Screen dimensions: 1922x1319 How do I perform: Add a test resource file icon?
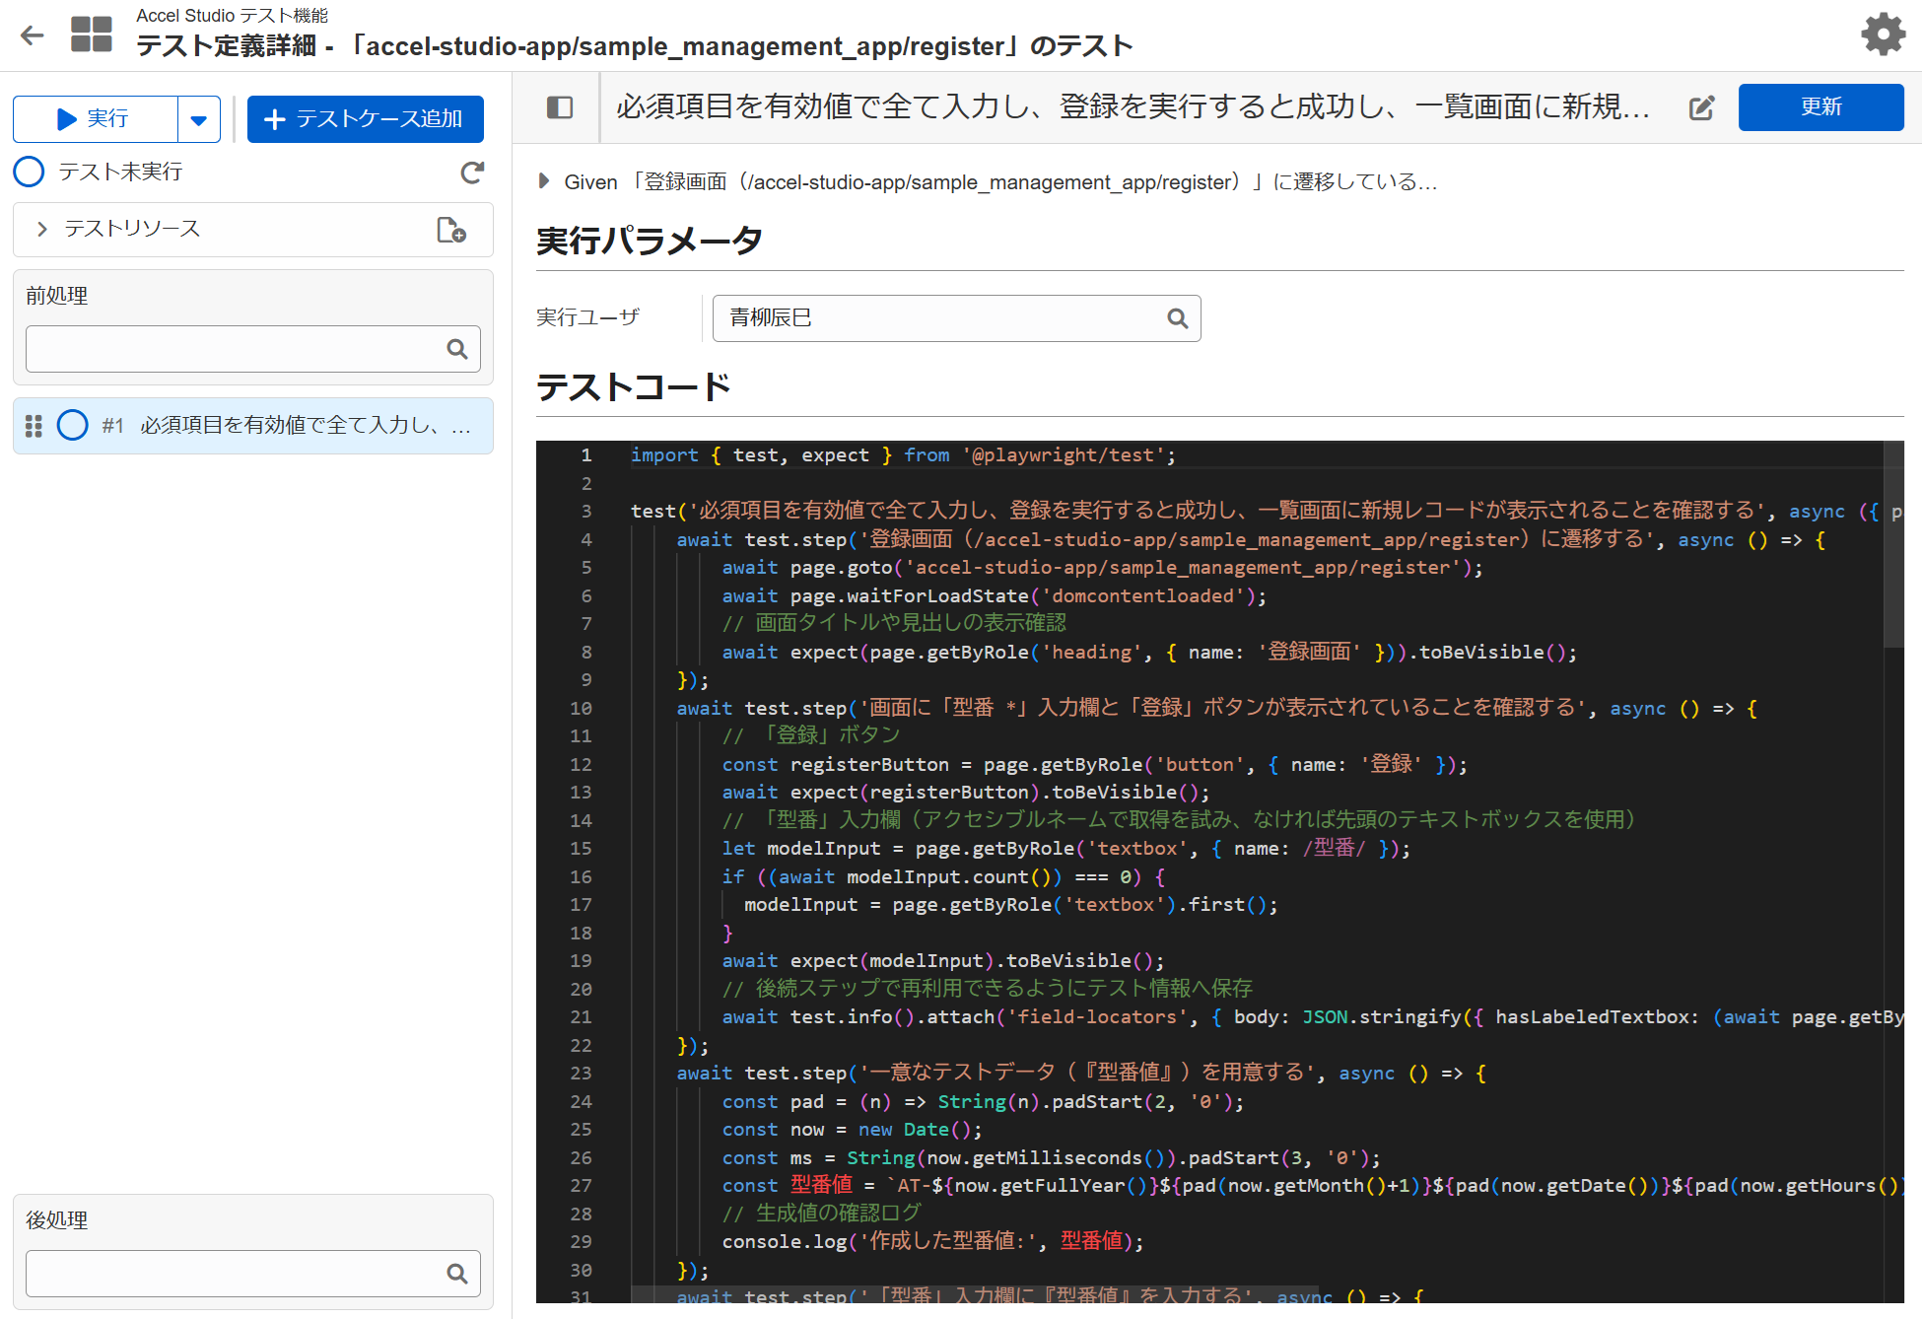coord(451,230)
